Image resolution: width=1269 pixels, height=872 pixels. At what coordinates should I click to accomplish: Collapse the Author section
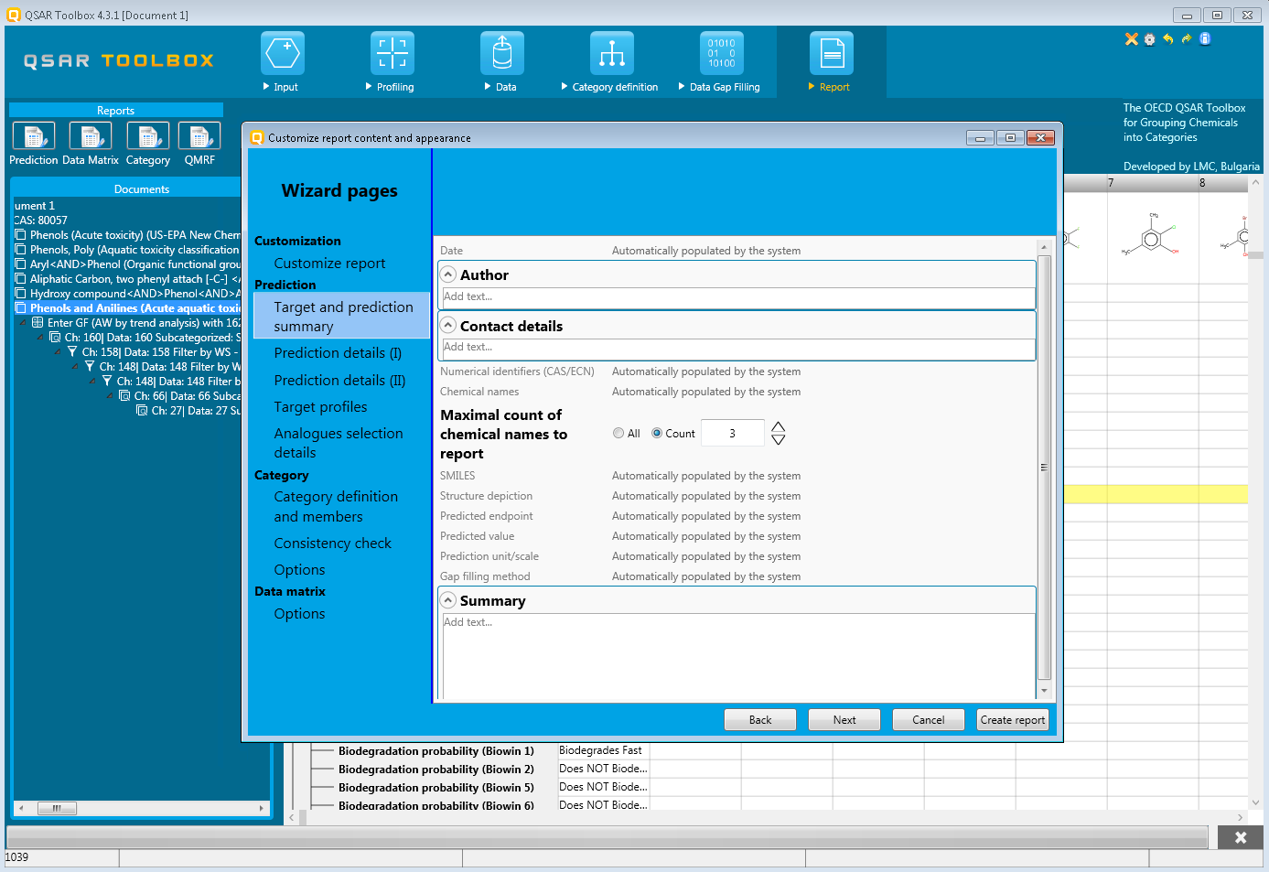448,275
